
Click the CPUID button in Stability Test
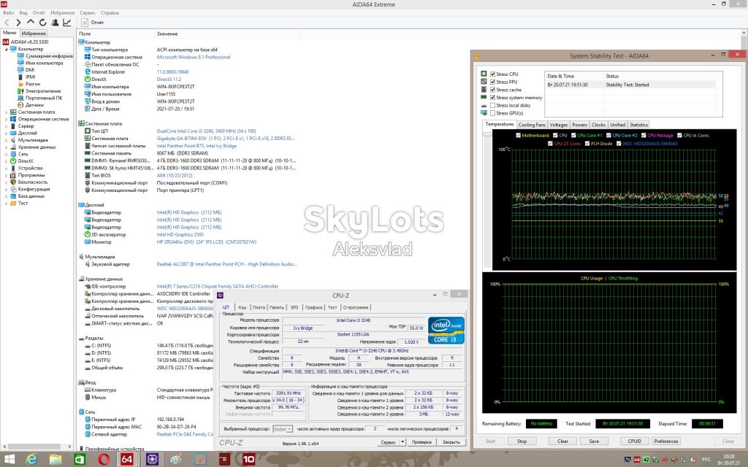tap(635, 441)
